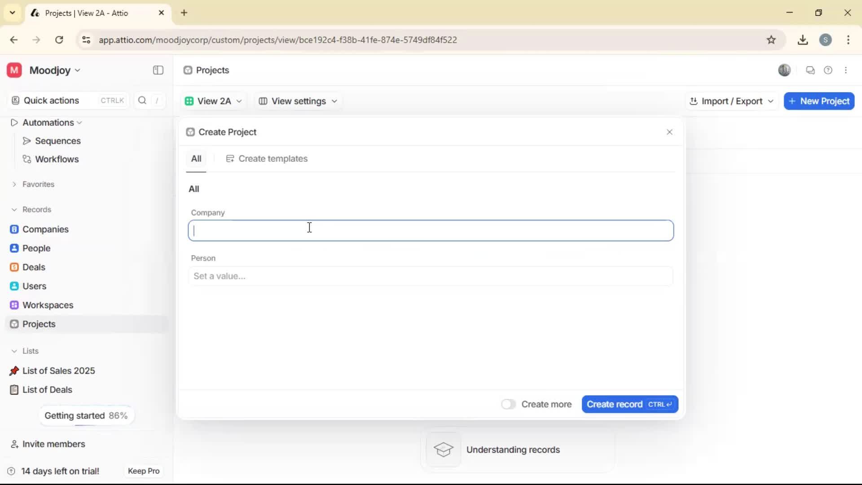Enable the Create more toggle
The image size is (862, 485).
[x=508, y=404]
